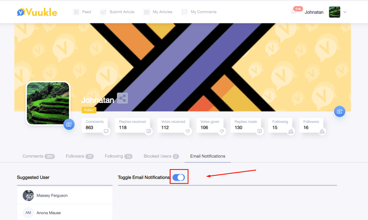
Task: Expand the user account dropdown chevron
Action: [345, 12]
